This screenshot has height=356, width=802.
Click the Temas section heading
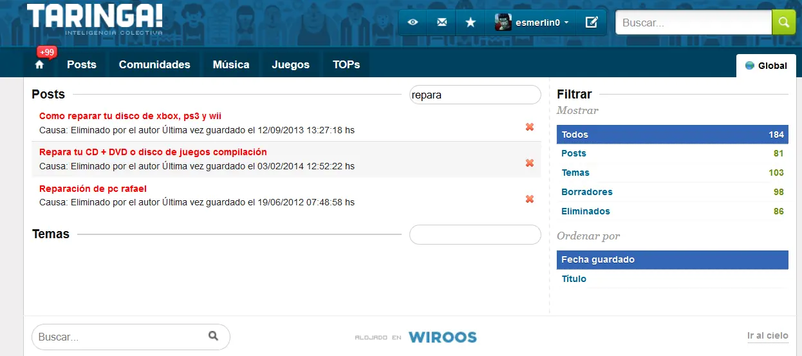pos(51,234)
